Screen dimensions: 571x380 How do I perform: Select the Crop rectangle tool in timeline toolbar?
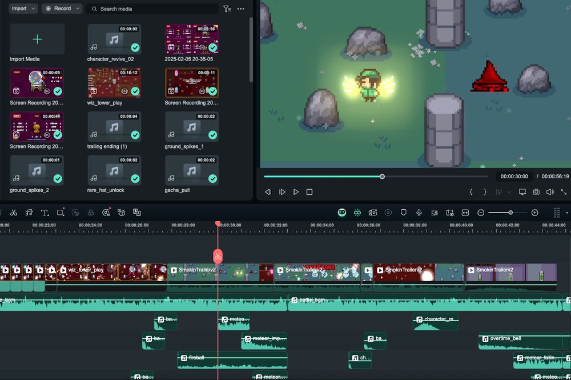point(61,213)
